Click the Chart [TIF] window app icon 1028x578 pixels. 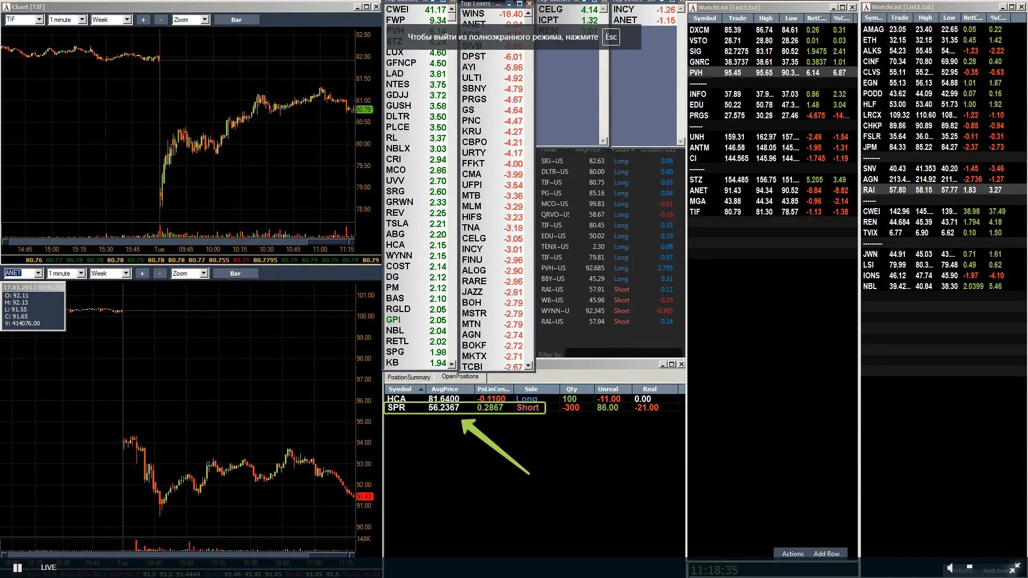(6, 7)
